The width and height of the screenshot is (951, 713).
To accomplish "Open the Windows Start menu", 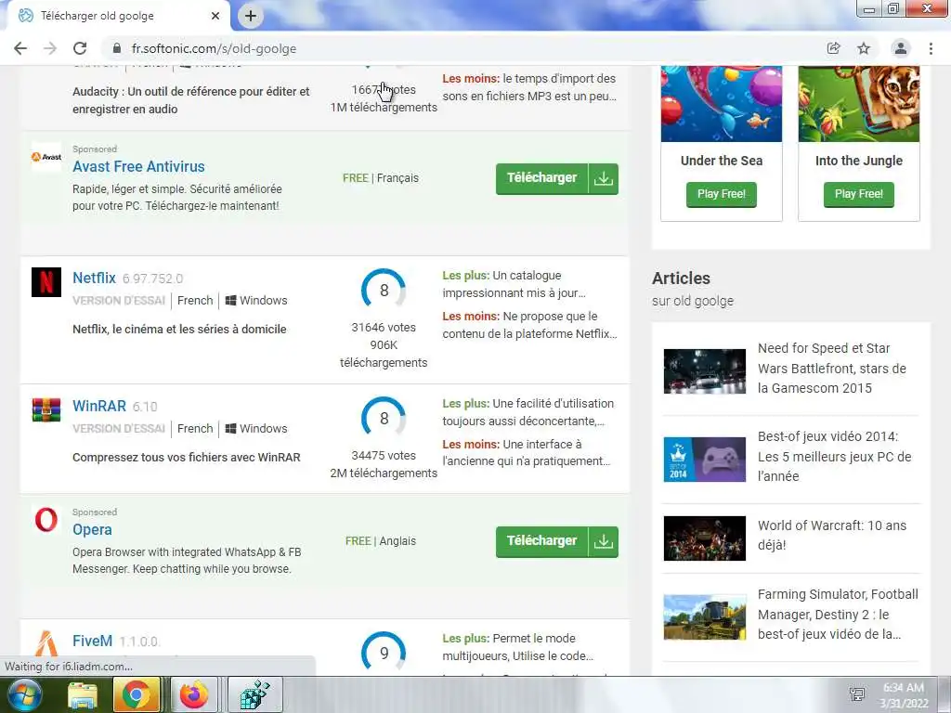I will tap(23, 694).
